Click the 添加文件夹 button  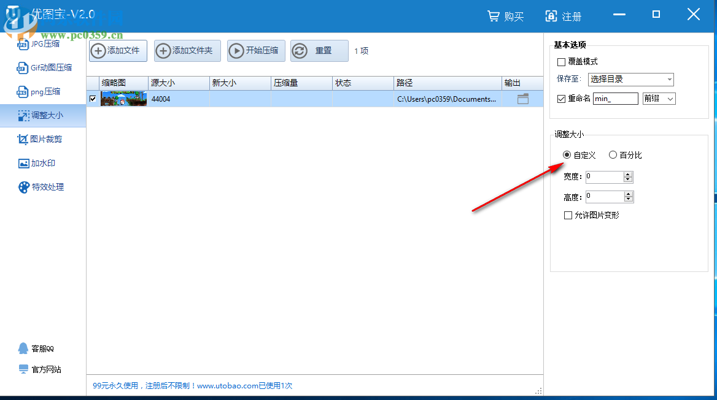[x=187, y=51]
